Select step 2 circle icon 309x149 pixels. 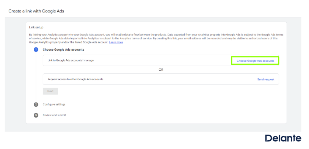point(36,105)
